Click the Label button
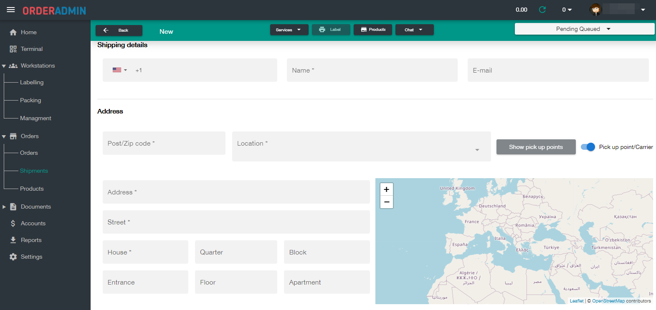Viewport: 656px width, 310px height. point(331,30)
